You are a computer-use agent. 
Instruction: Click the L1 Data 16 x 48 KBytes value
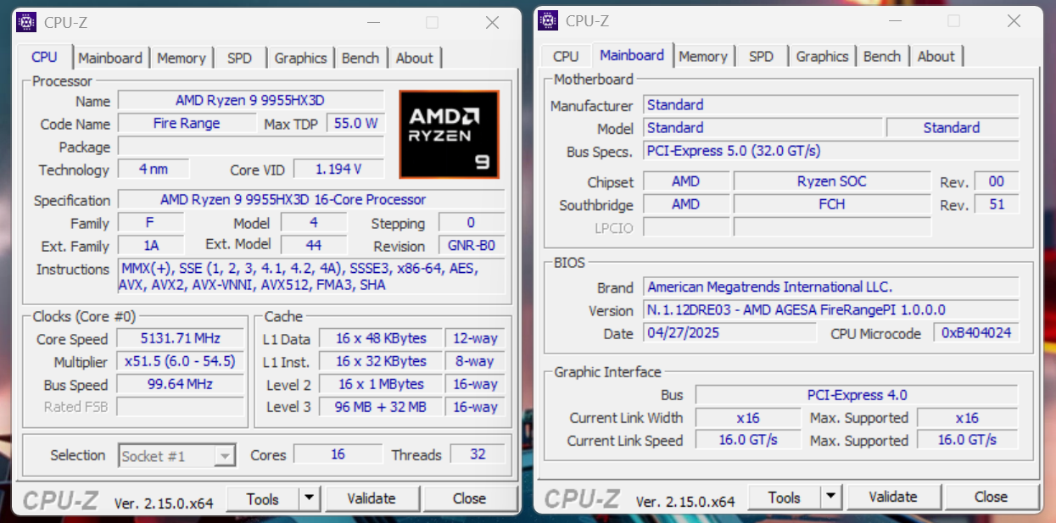click(381, 338)
